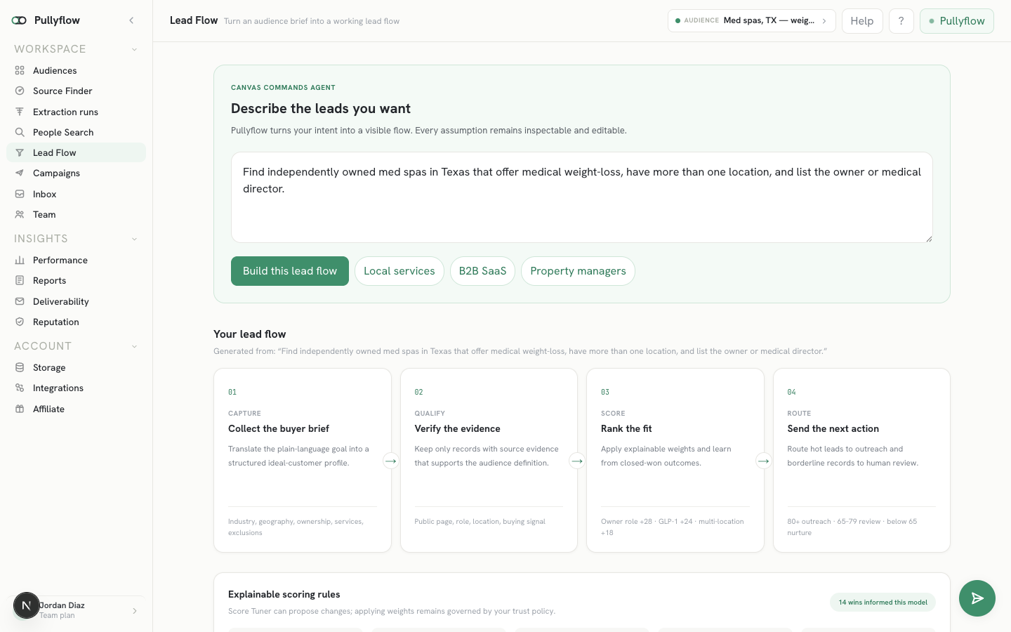Open the Inbox

coord(76,194)
